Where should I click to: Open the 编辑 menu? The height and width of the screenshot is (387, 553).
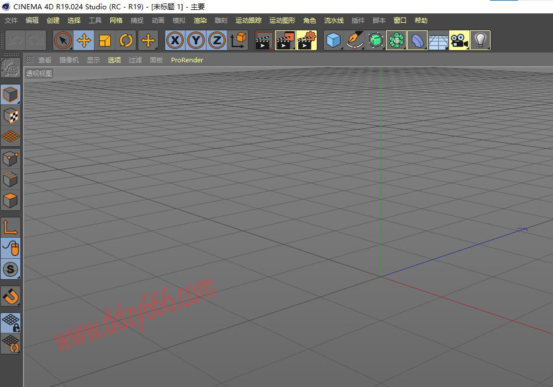coord(32,20)
